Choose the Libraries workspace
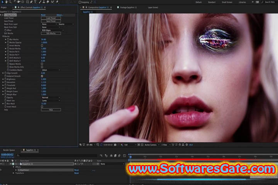Screen dimensions: 278x185 coord(242,2)
